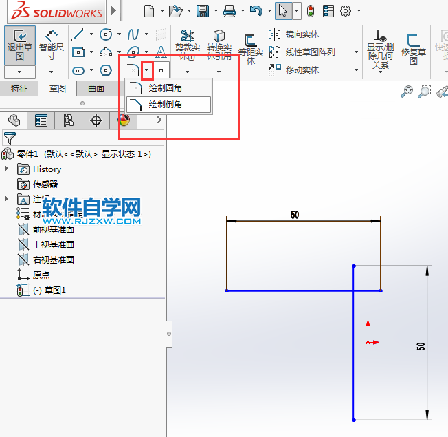Open the Rectangle tool dropdown arrow
Image resolution: width=448 pixels, height=437 pixels.
click(91, 52)
